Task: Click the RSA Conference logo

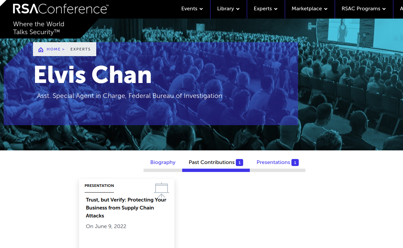Action: click(60, 9)
